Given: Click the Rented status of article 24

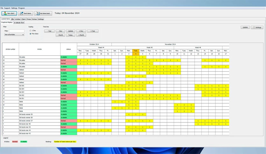Looking at the screenshot, I should click(x=68, y=60).
